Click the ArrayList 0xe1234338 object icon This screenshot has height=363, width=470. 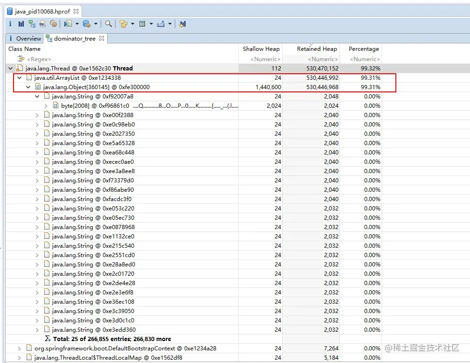(29, 77)
